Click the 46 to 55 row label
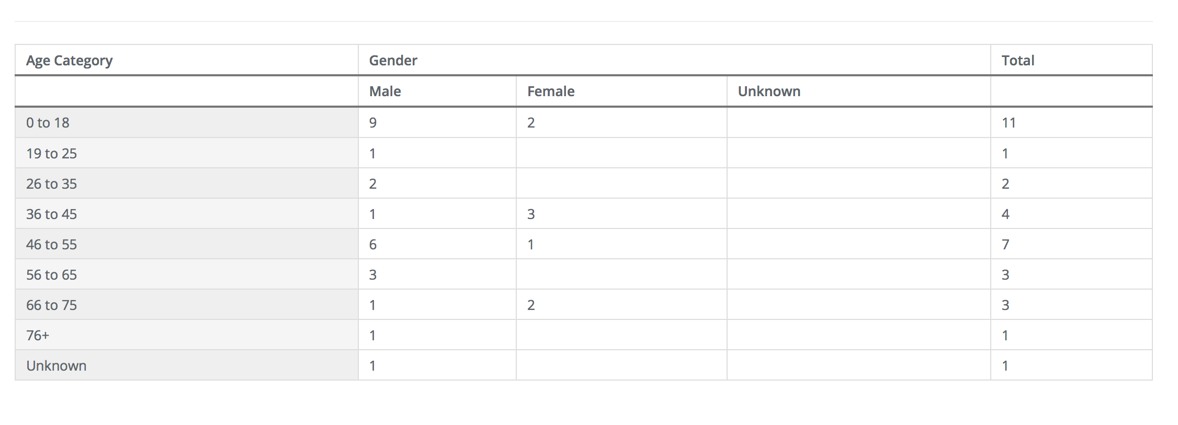The height and width of the screenshot is (425, 1178). coord(51,244)
